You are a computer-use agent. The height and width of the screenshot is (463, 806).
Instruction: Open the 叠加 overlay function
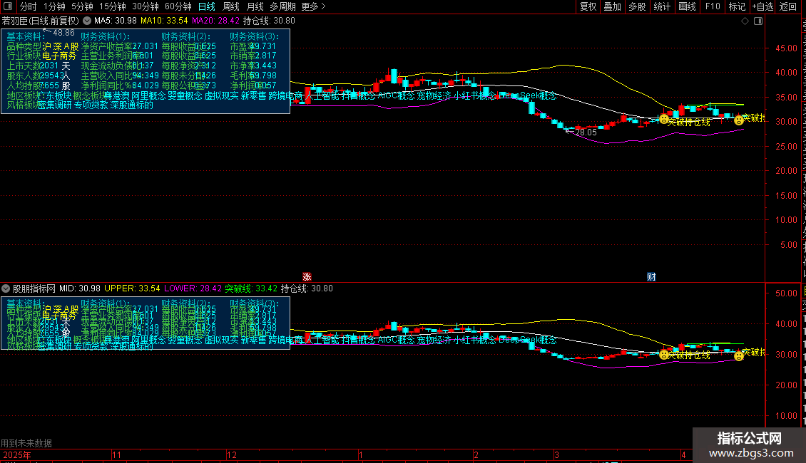coord(612,6)
